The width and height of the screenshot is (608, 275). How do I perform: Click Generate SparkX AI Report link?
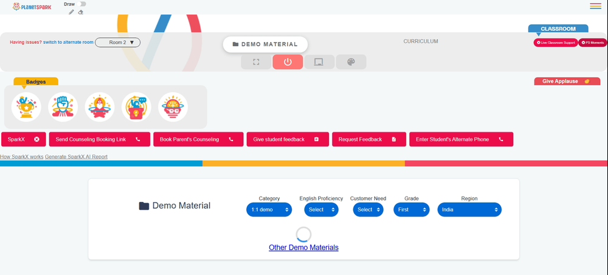(x=76, y=157)
